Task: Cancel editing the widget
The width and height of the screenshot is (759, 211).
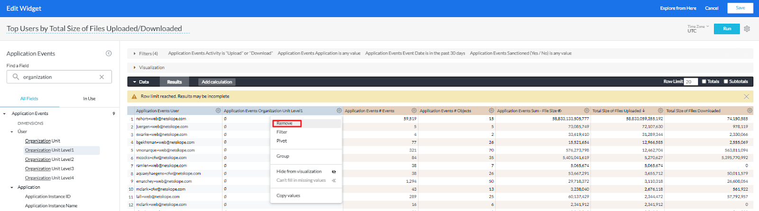Action: [x=712, y=8]
